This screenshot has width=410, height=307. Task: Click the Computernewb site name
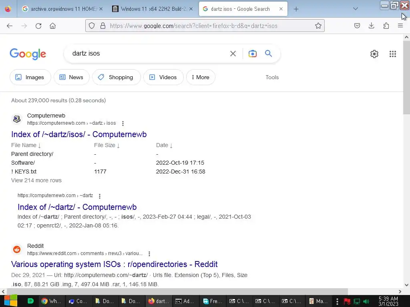46,116
